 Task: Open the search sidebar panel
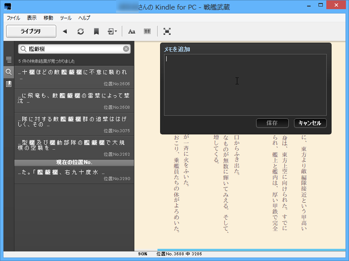tap(8, 72)
